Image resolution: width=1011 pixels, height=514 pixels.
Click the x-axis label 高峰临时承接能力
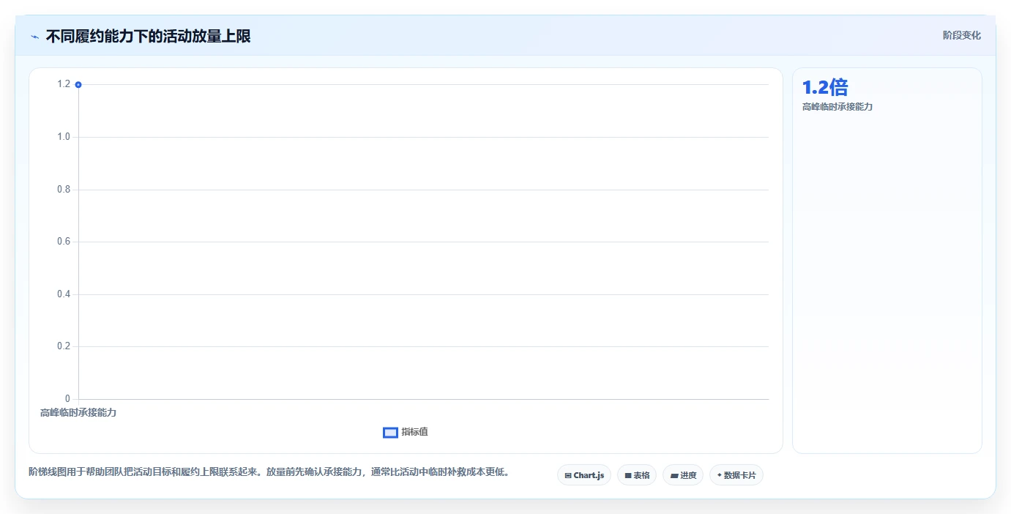tap(78, 412)
